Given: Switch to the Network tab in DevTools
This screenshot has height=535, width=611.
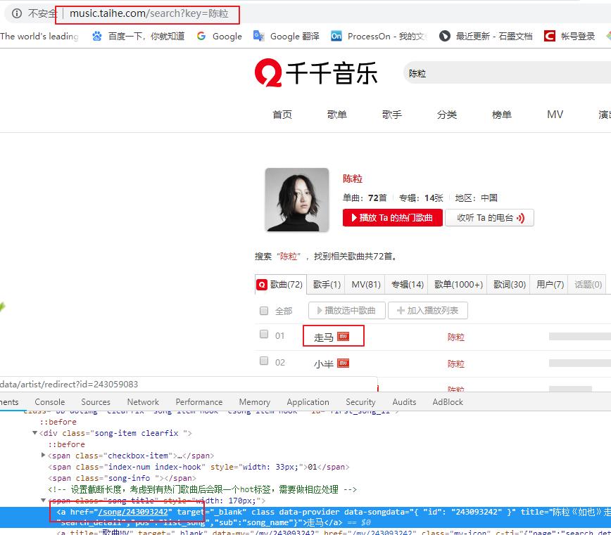Looking at the screenshot, I should pyautogui.click(x=143, y=401).
